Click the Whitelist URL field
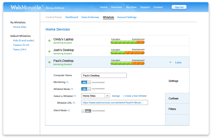The width and height of the screenshot is (212, 139). click(114, 102)
